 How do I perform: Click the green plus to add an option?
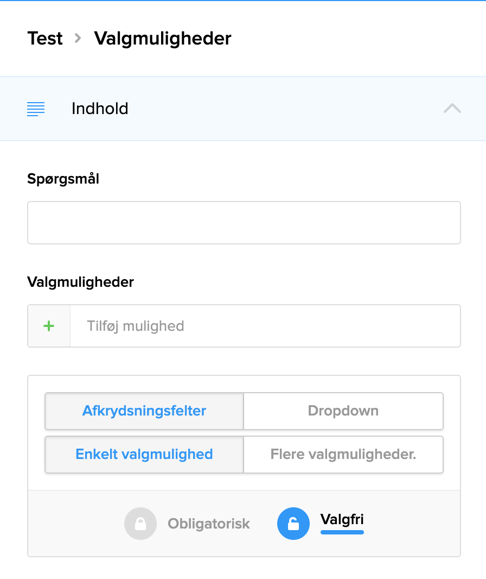48,326
